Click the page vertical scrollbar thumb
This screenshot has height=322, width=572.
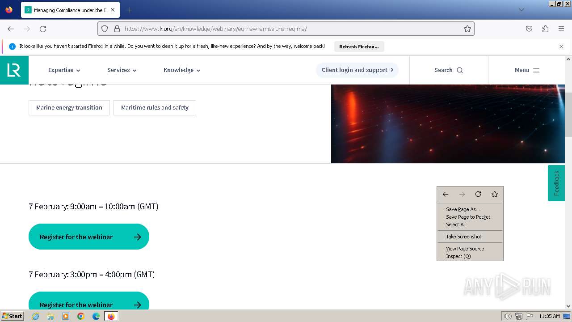(568, 114)
